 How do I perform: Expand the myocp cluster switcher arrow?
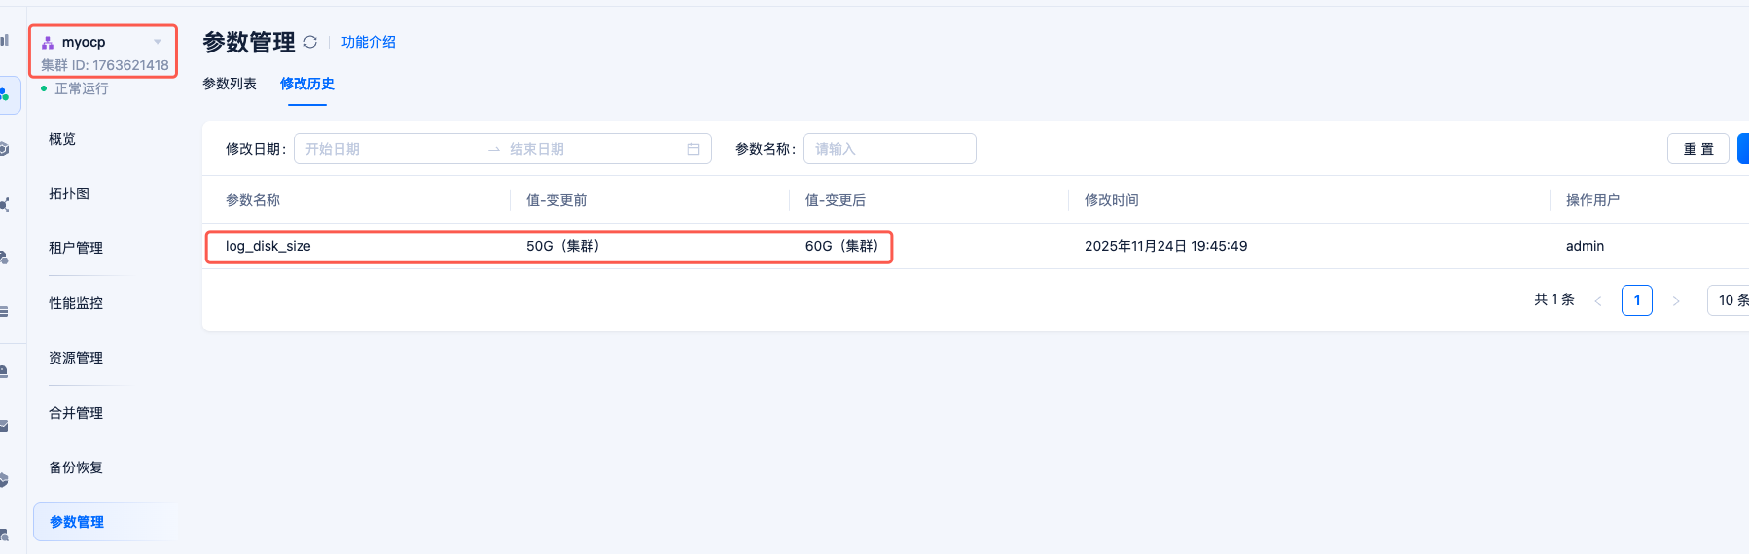158,42
